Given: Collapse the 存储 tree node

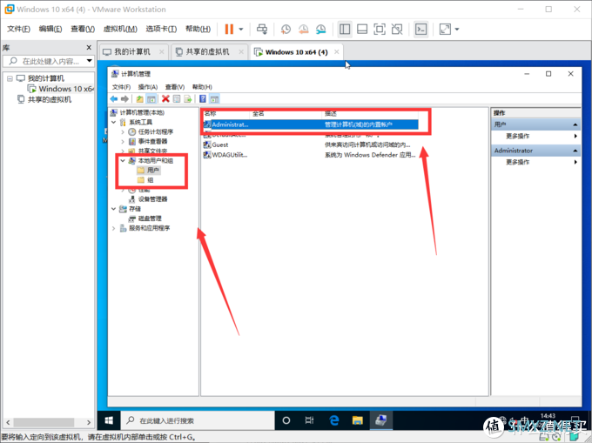Looking at the screenshot, I should (x=114, y=209).
